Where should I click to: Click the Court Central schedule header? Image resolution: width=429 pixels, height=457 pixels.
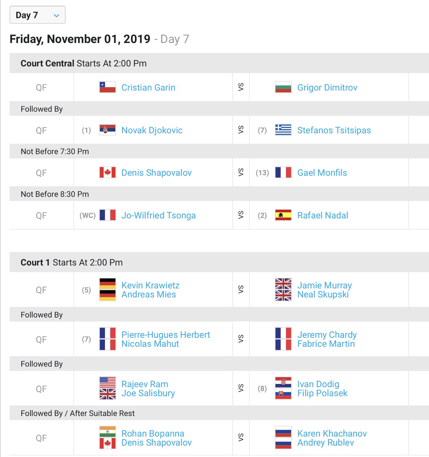pos(219,63)
